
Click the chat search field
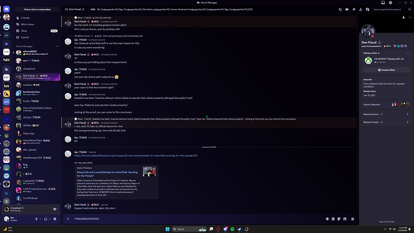click(x=392, y=10)
